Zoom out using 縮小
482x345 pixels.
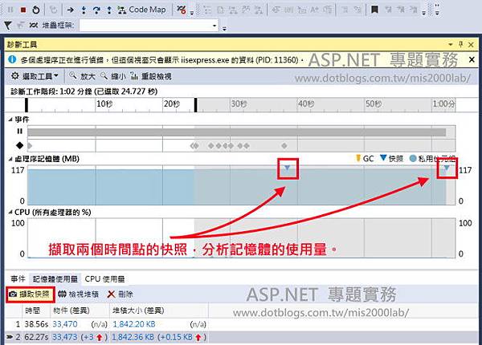click(113, 76)
